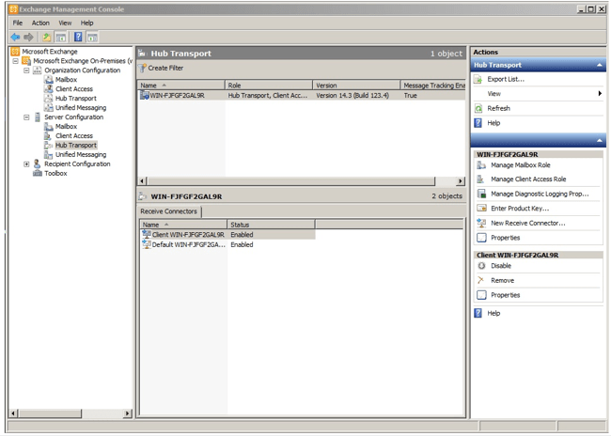Select Client Access under Server Configuration

(x=74, y=136)
